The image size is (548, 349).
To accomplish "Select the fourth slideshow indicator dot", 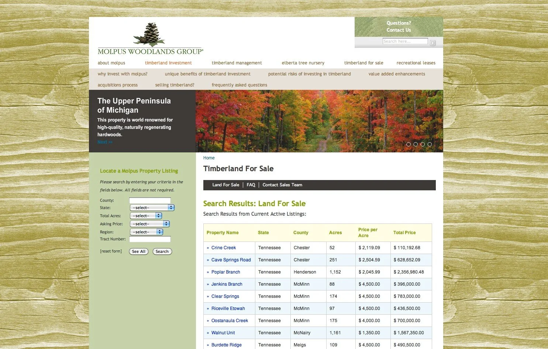I will (x=429, y=144).
